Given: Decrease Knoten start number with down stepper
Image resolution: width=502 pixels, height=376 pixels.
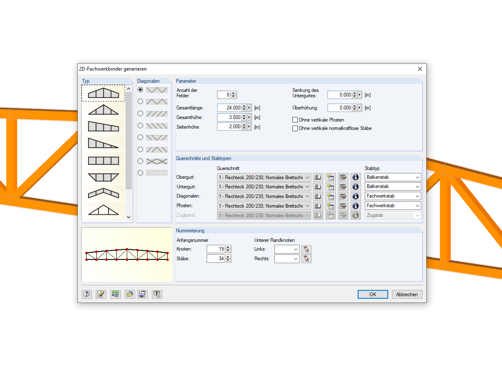Looking at the screenshot, I should click(x=228, y=251).
